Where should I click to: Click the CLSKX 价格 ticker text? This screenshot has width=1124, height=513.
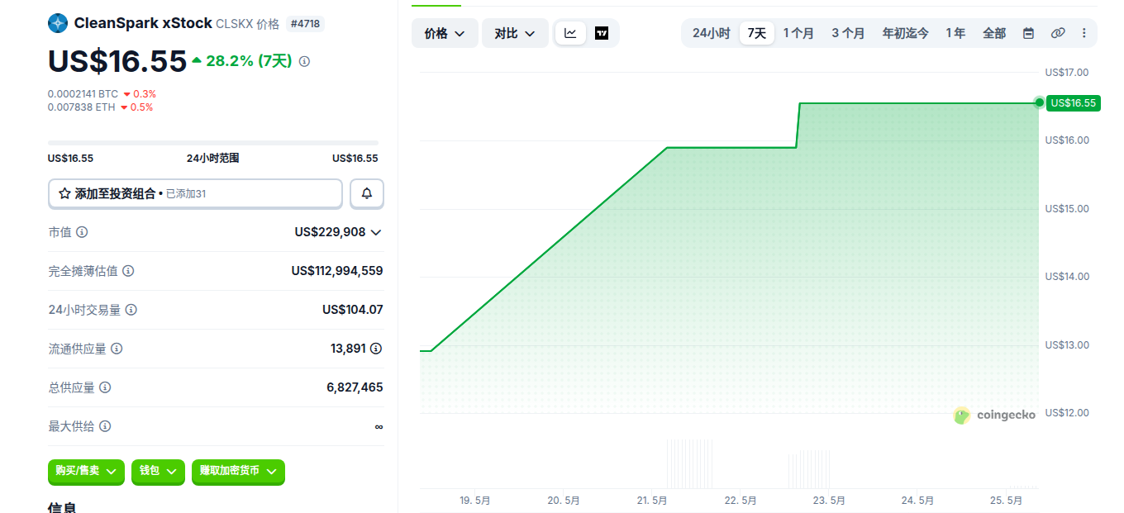point(248,24)
